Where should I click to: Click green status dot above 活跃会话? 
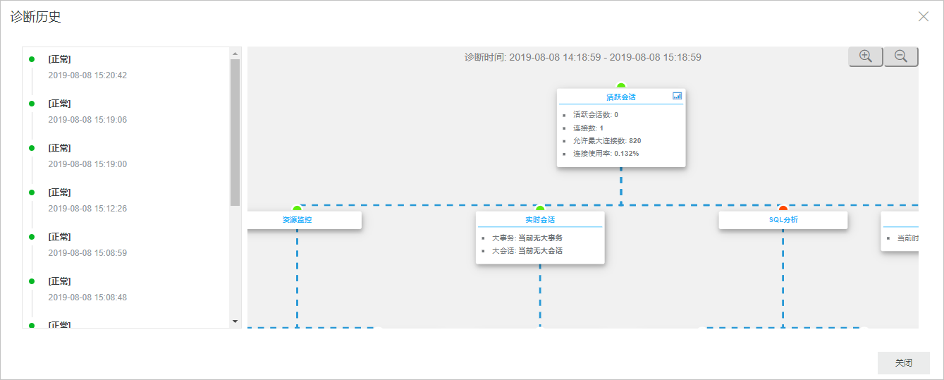[x=621, y=86]
